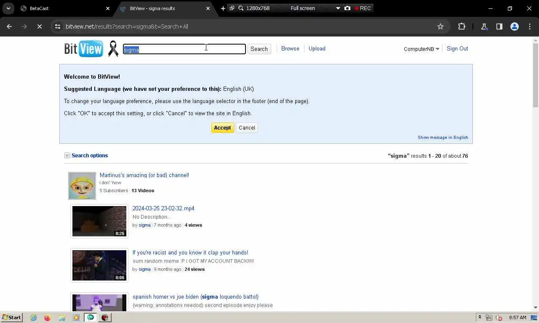Open the Chrome profile avatar

pos(514,26)
